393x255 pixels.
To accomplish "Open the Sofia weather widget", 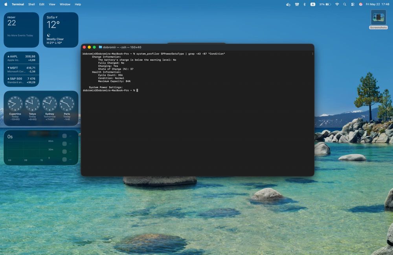I will (61, 30).
